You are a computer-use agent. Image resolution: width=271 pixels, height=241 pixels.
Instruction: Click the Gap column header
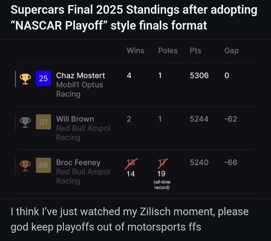pyautogui.click(x=231, y=51)
